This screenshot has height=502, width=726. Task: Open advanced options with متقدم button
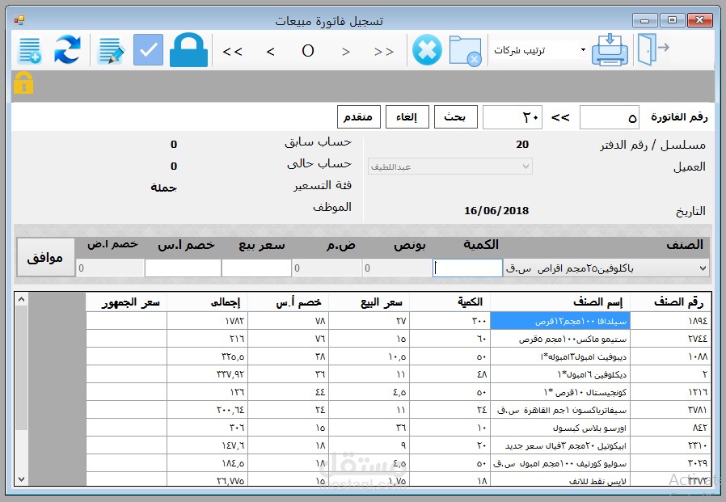pyautogui.click(x=358, y=116)
